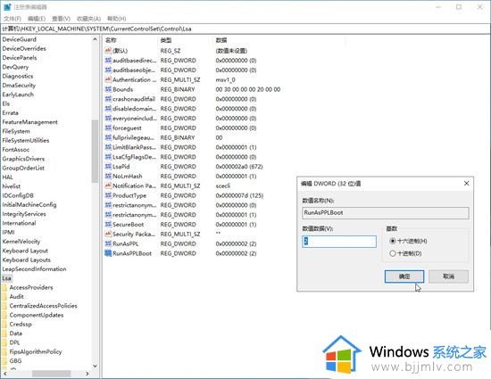Select the 十进制(D) decimal radio button
The image size is (491, 379).
[393, 253]
